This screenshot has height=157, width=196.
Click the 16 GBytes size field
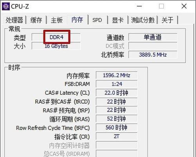[x=56, y=46]
